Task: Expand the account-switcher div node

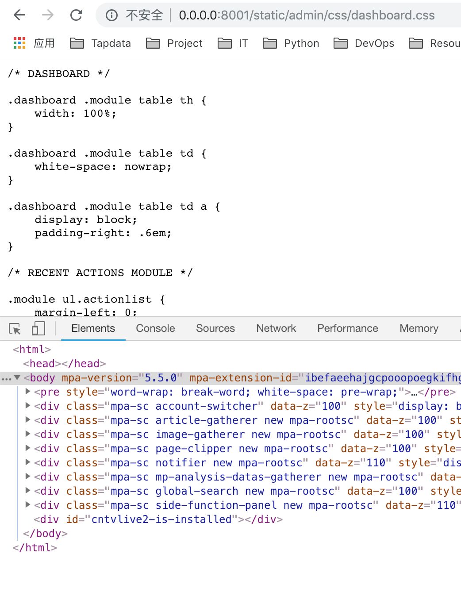Action: point(28,406)
